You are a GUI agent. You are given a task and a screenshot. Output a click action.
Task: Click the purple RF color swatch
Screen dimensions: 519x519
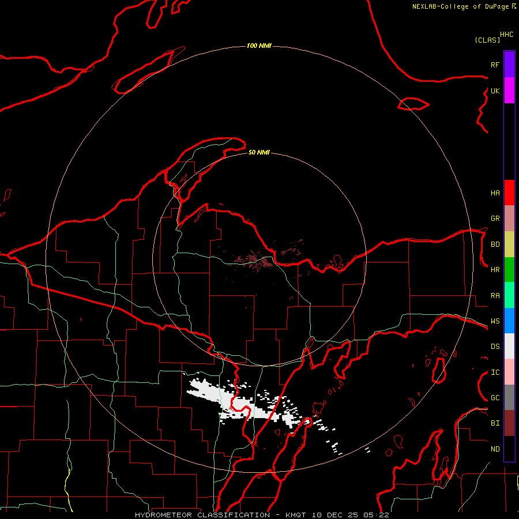pos(509,65)
